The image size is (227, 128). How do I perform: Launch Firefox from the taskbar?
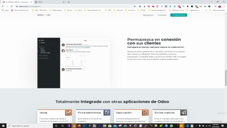tap(79, 126)
